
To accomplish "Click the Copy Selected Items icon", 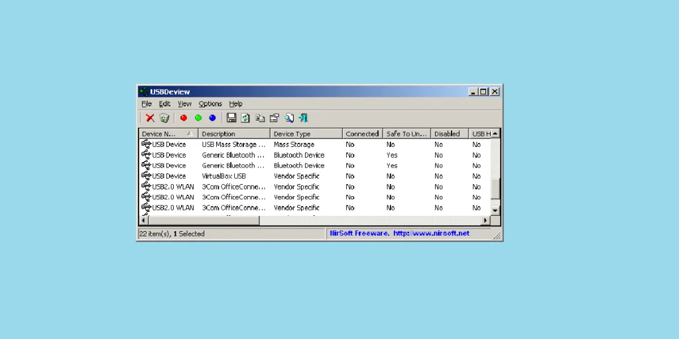I will [260, 118].
